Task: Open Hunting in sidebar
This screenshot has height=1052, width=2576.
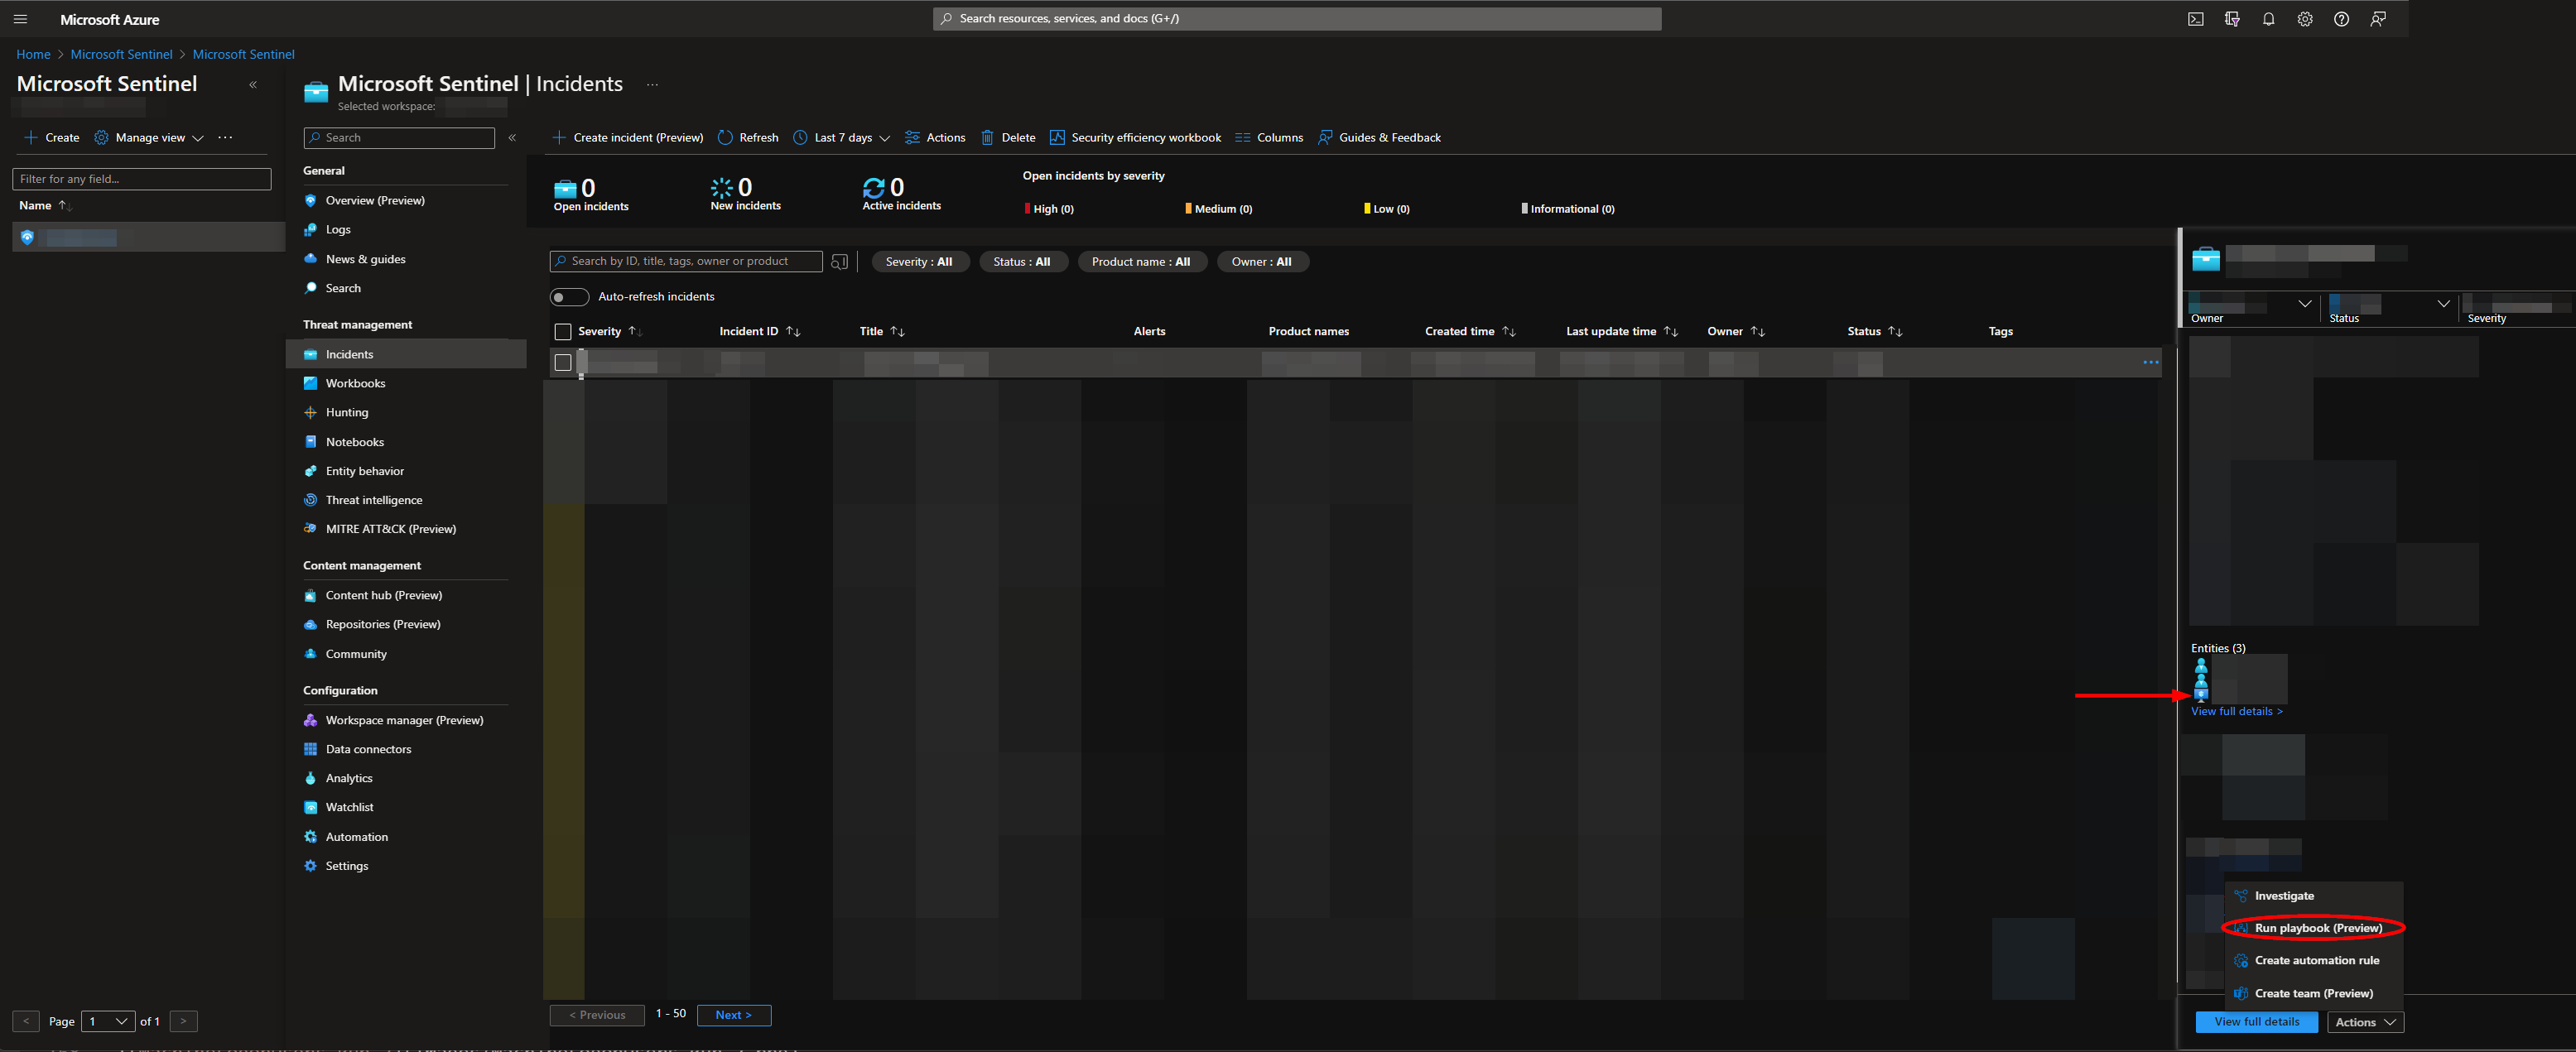Action: [x=347, y=413]
